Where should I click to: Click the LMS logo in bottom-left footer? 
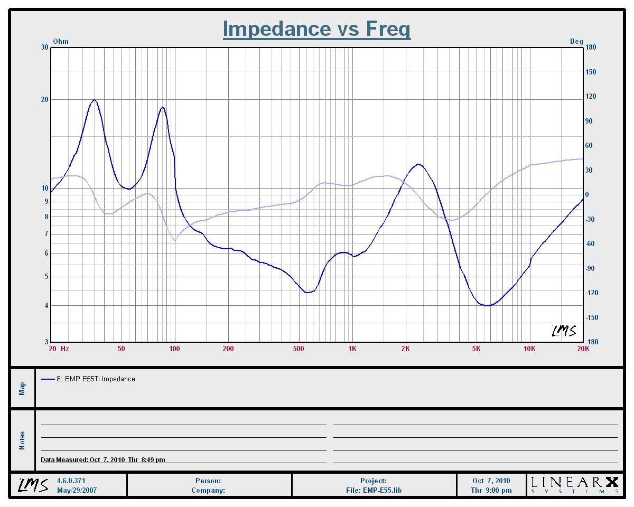point(33,485)
